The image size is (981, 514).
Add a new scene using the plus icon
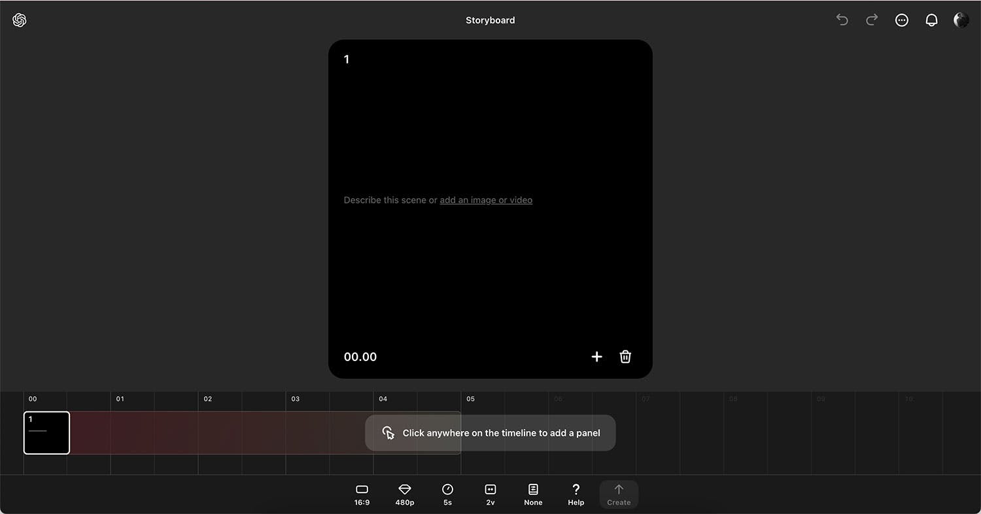coord(596,356)
